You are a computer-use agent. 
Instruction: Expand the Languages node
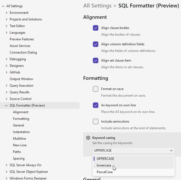(x=6, y=33)
